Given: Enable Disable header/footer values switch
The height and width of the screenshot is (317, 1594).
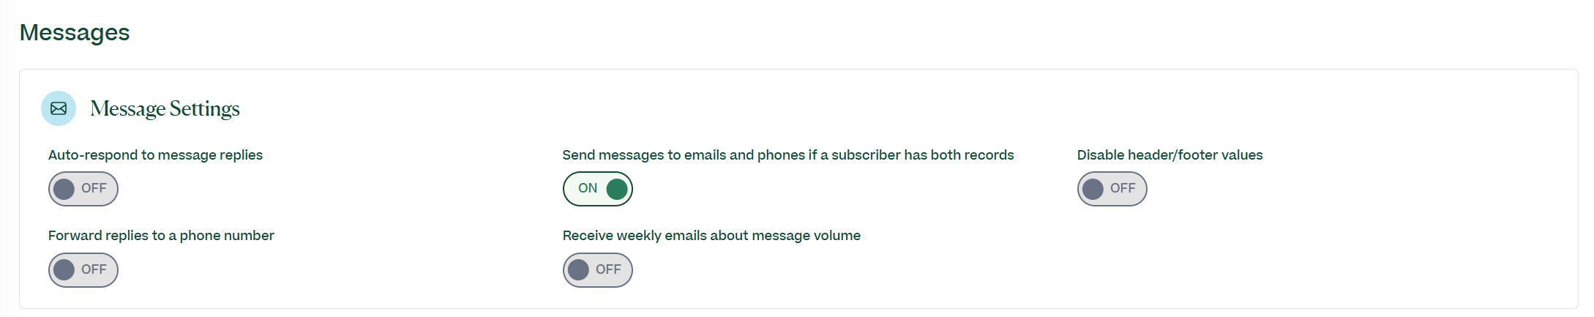Looking at the screenshot, I should [1112, 189].
